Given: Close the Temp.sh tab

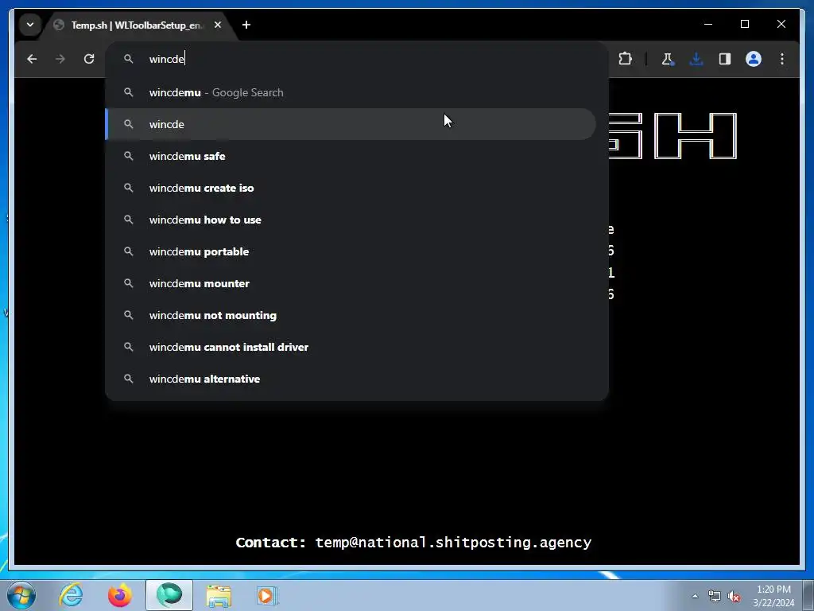Looking at the screenshot, I should click(x=218, y=25).
